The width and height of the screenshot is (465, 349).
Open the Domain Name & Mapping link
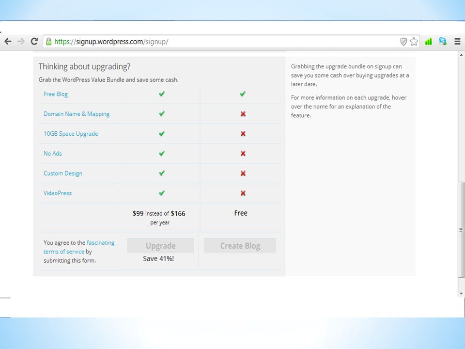77,114
